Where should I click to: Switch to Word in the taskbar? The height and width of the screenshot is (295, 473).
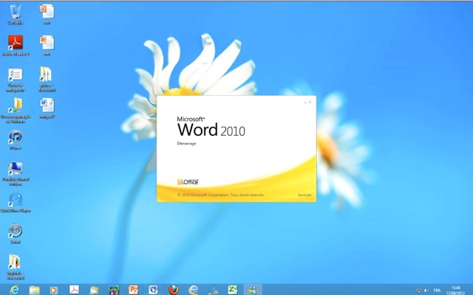click(x=153, y=290)
